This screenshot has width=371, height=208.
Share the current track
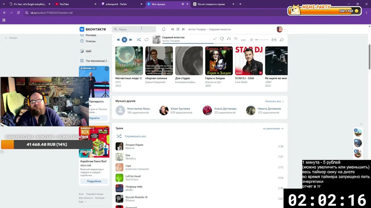click(281, 40)
